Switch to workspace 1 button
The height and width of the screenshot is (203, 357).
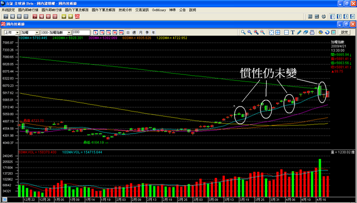pyautogui.click(x=332, y=16)
